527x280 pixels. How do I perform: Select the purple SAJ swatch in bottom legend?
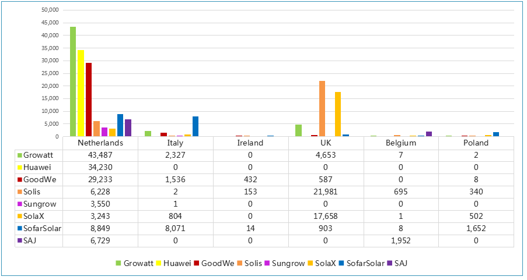(389, 264)
